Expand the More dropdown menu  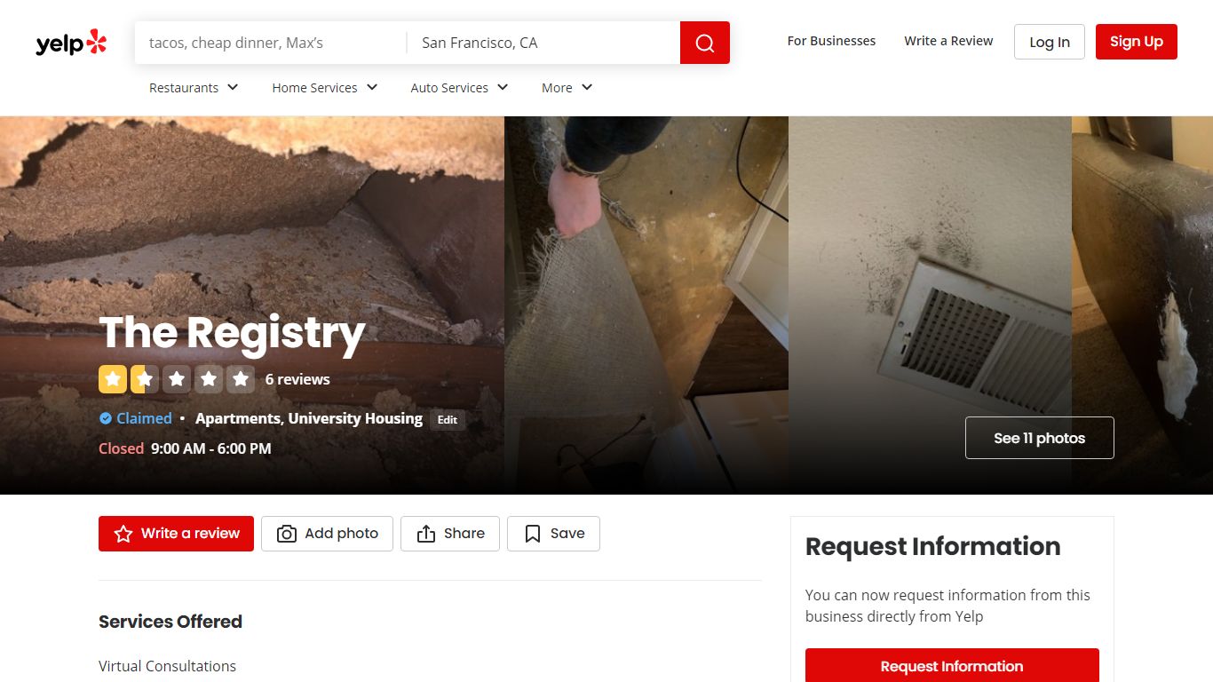click(x=567, y=87)
